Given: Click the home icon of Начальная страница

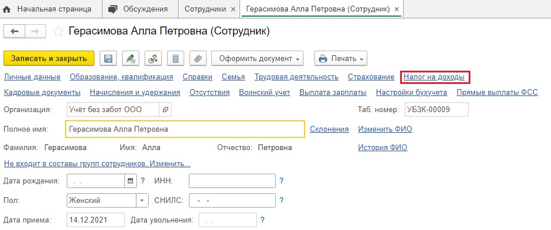Looking at the screenshot, I should (7, 9).
